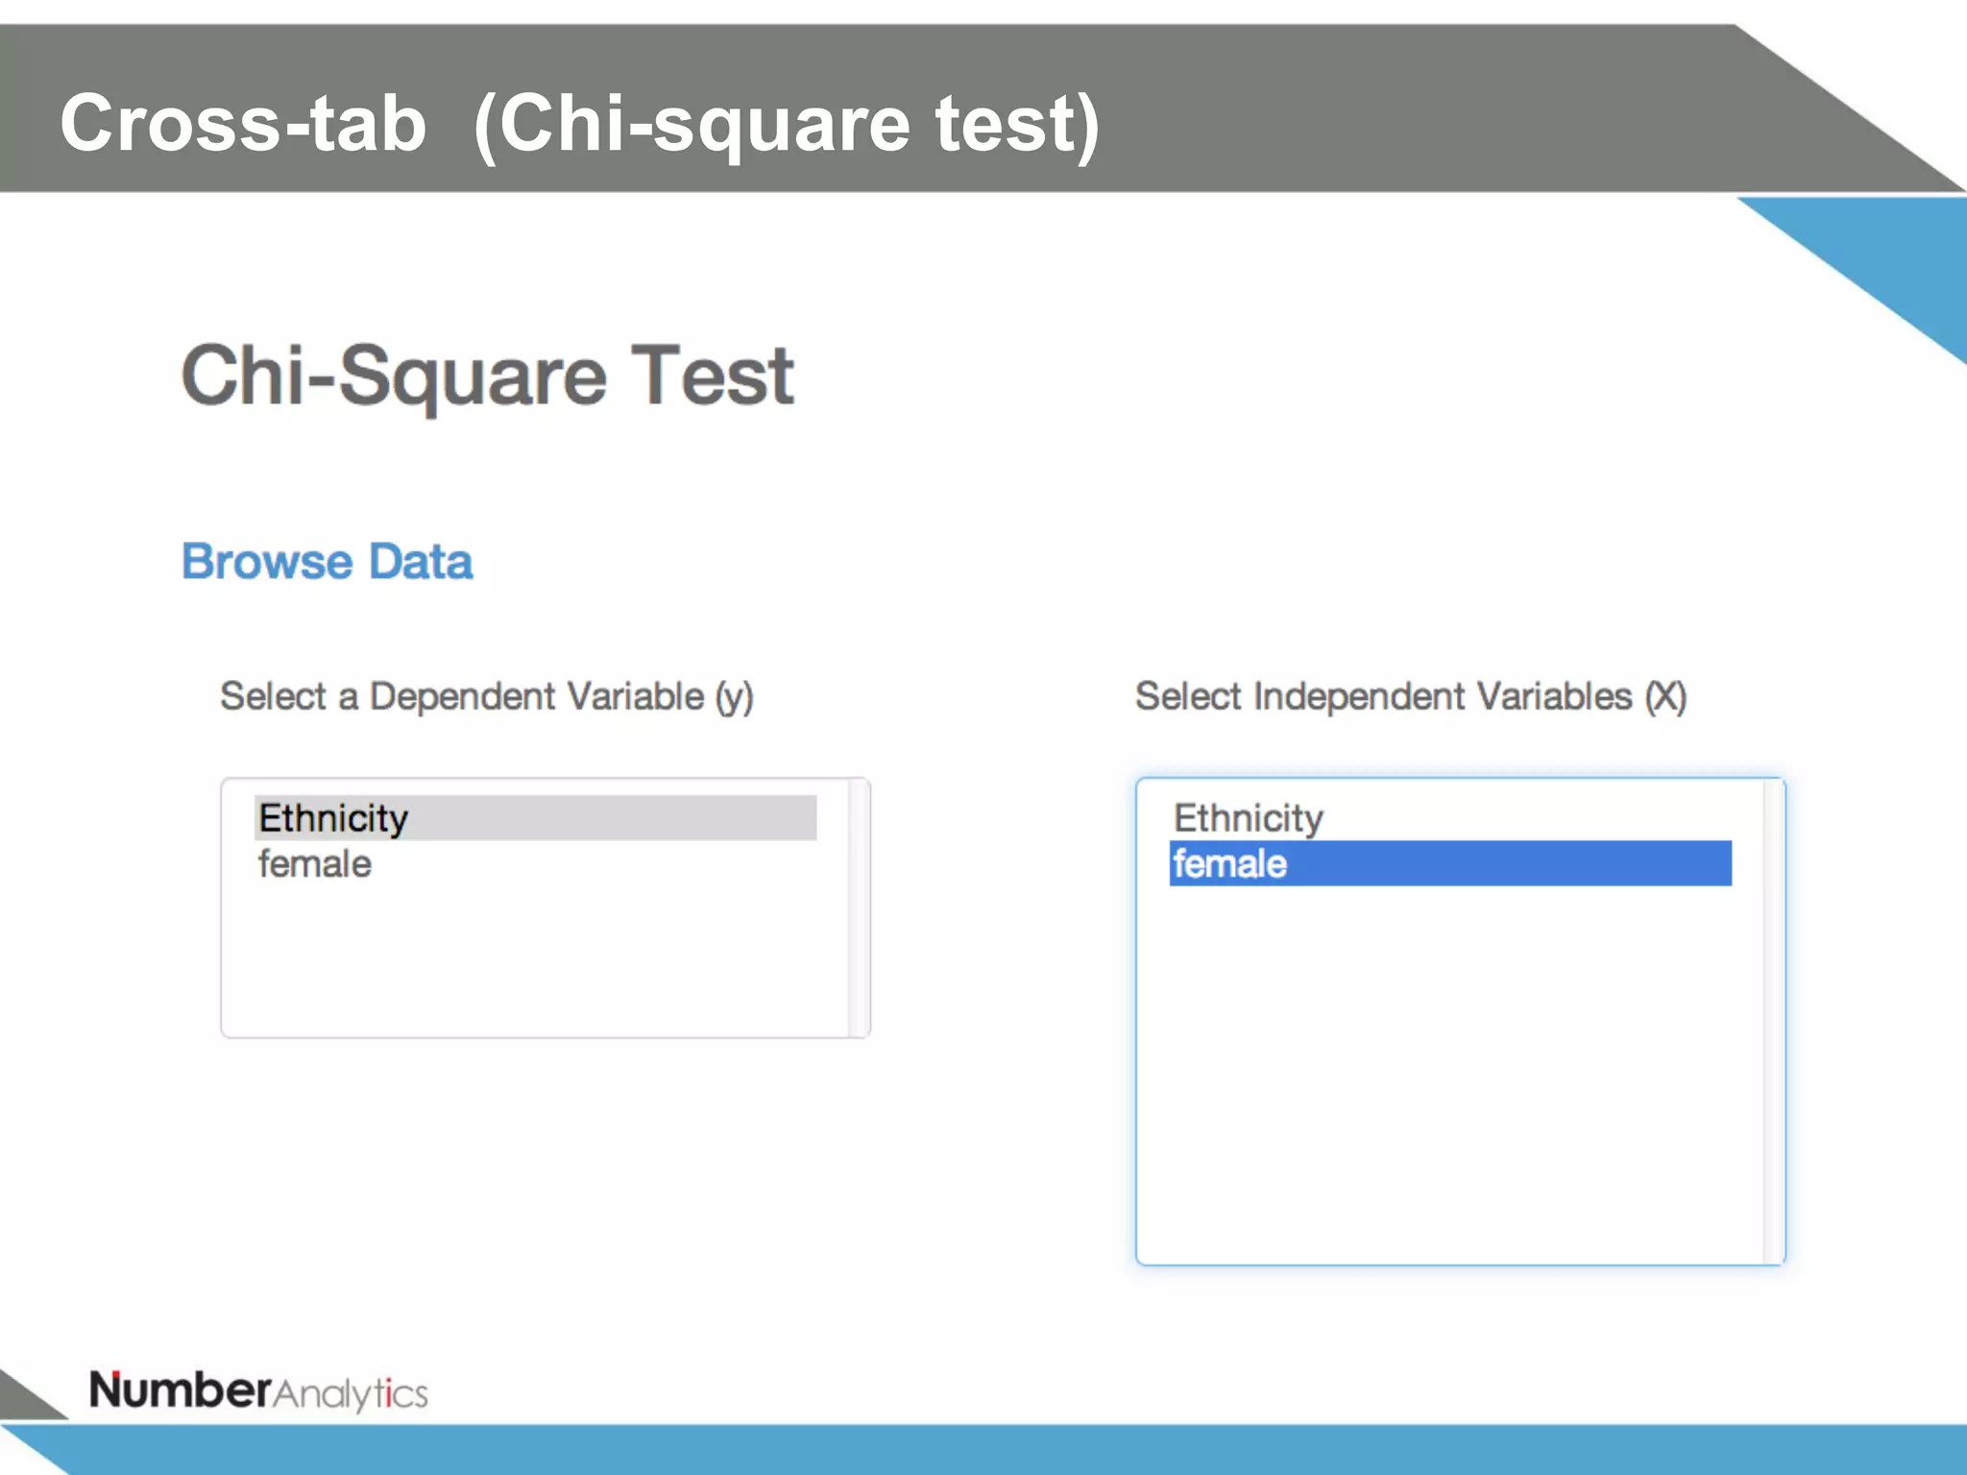1967x1475 pixels.
Task: Click the Select Independent Variables (X) label
Action: pos(1411,696)
